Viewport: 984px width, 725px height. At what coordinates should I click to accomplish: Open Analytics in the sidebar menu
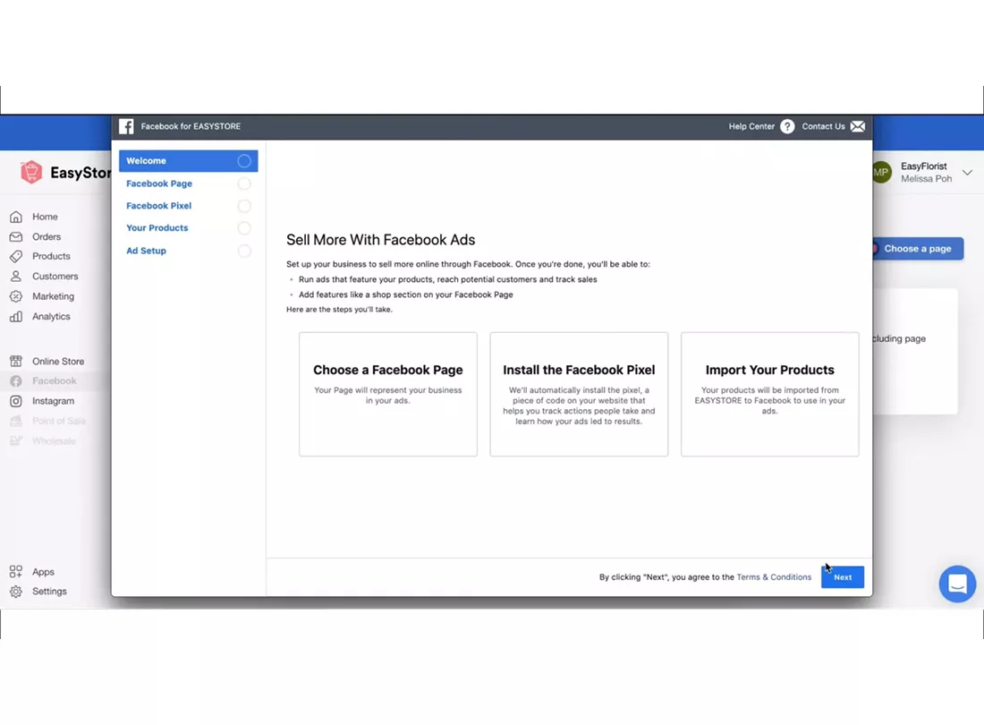pos(52,316)
